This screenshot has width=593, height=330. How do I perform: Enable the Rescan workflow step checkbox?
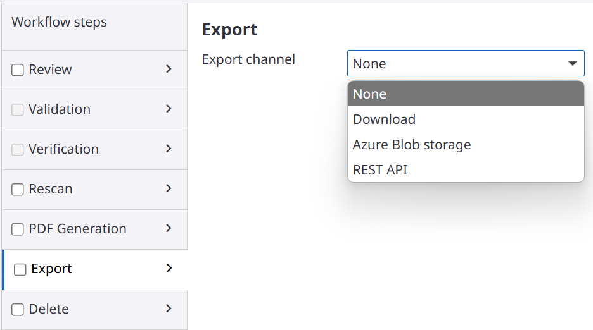coord(17,189)
